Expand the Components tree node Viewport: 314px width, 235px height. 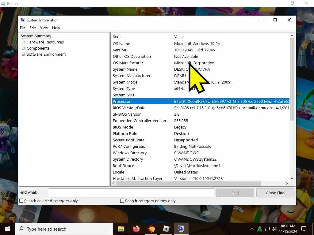click(23, 48)
